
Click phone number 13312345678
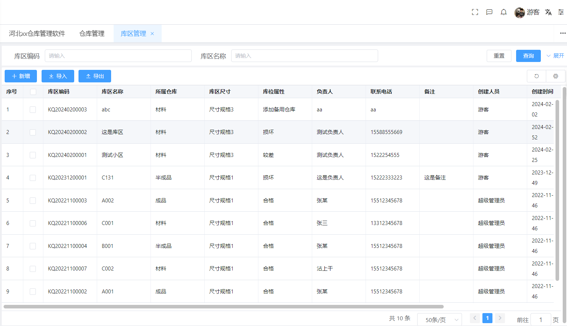[386, 223]
